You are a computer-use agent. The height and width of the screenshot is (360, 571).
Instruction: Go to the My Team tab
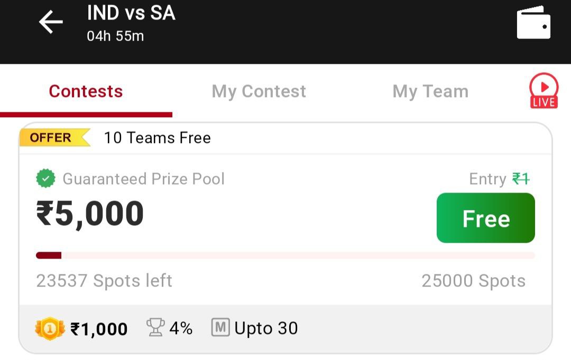pyautogui.click(x=430, y=91)
